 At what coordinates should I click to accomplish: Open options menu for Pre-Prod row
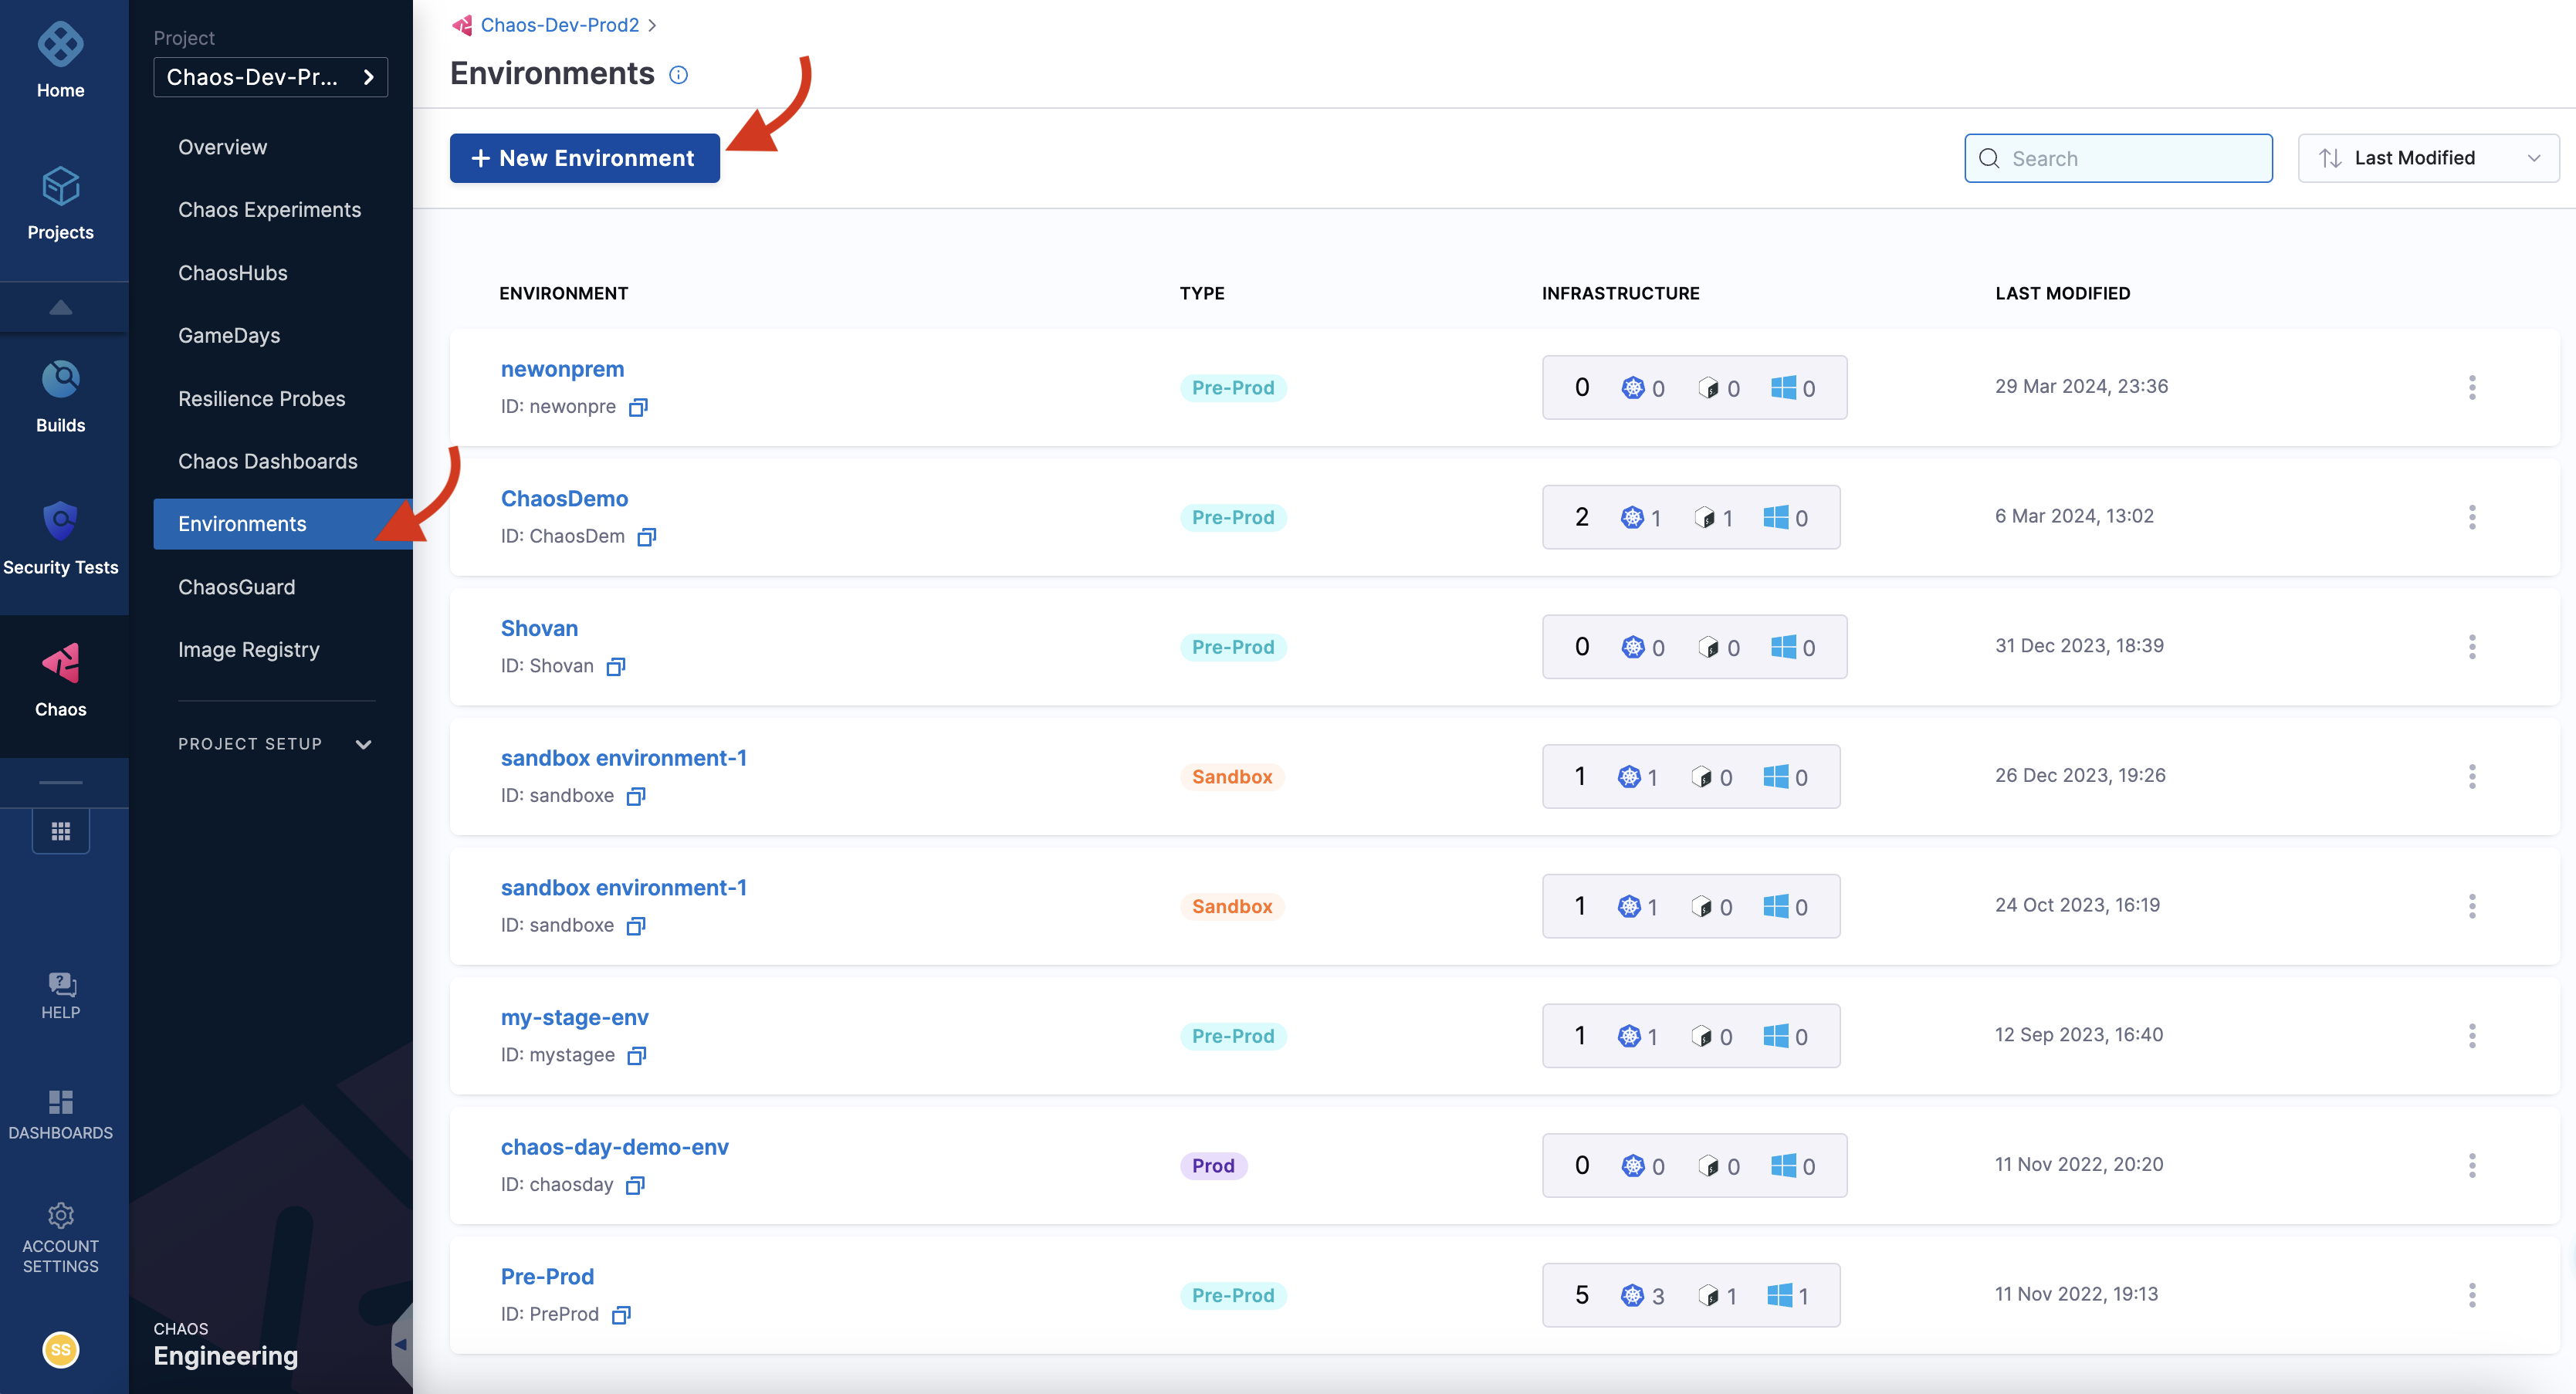point(2471,1295)
